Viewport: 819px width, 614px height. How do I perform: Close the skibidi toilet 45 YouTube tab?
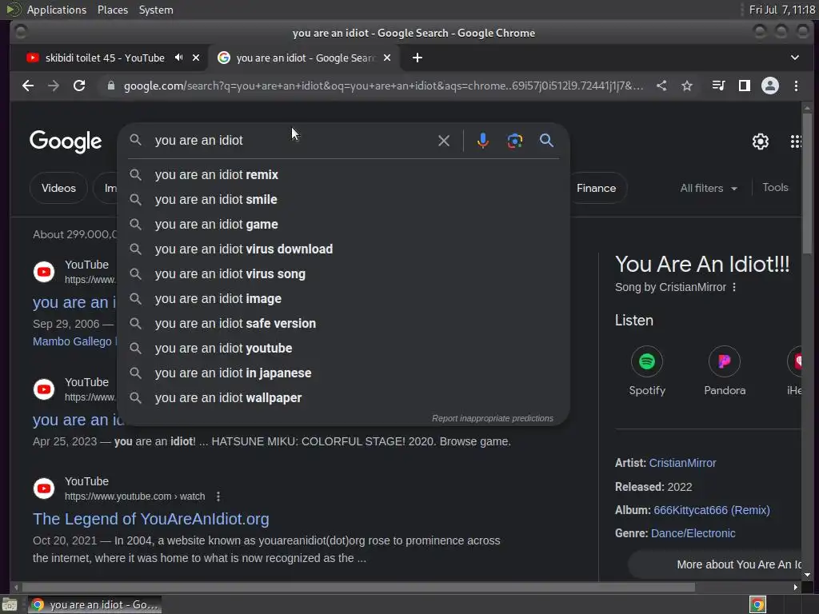point(196,58)
